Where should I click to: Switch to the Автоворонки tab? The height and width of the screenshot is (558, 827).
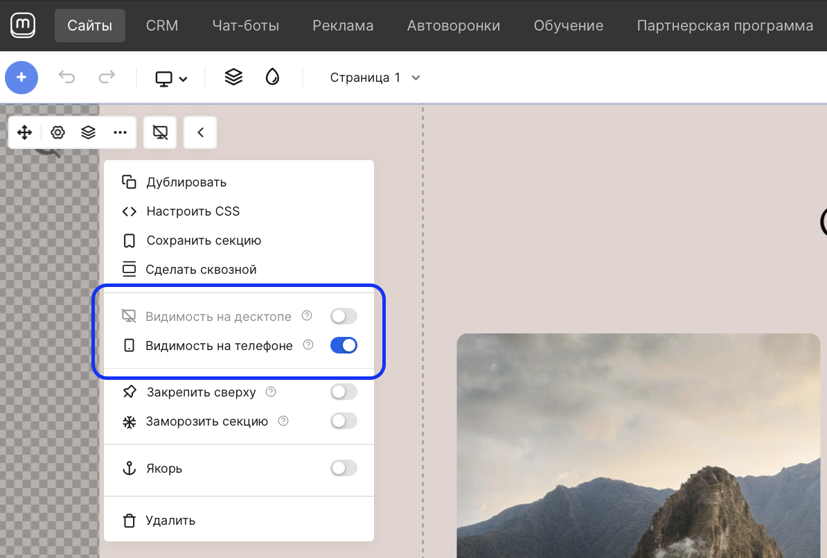pyautogui.click(x=454, y=26)
